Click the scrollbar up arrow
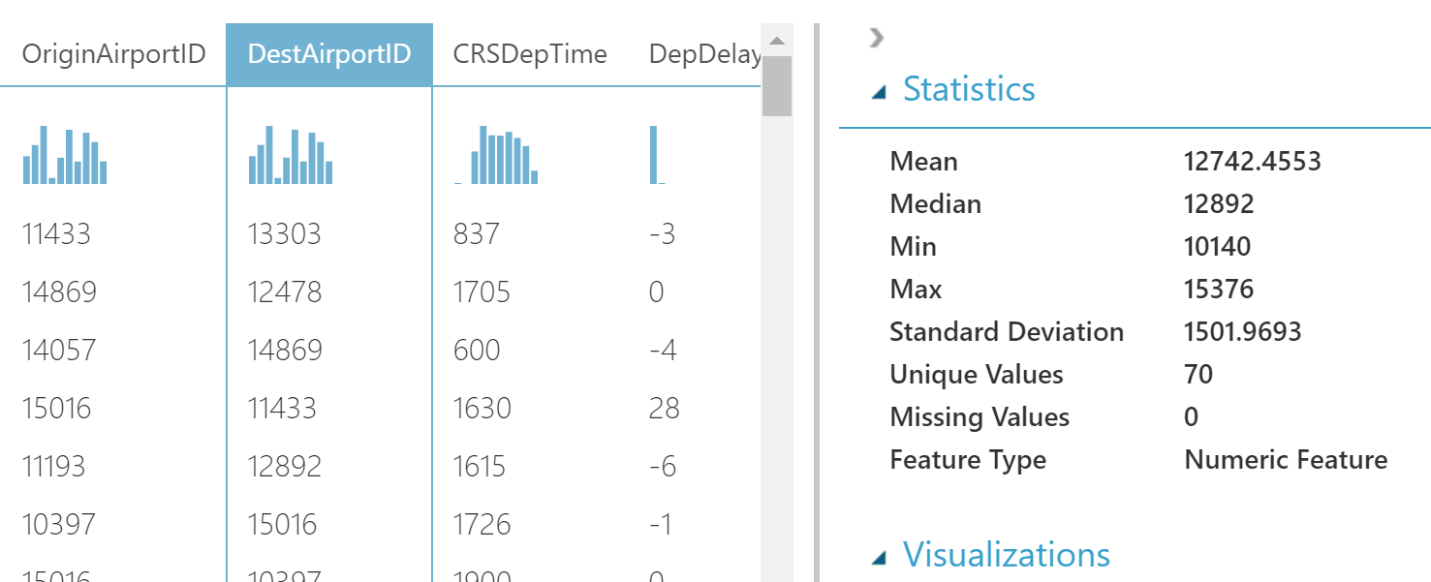The width and height of the screenshot is (1431, 582). [776, 41]
